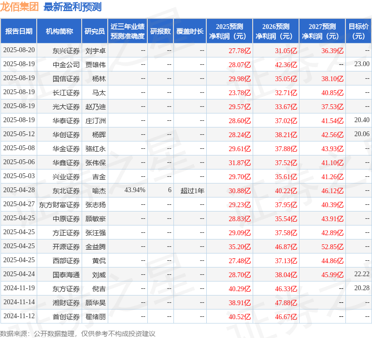
Task: Click the 龙佰集团 company title link
Action: 20,7
